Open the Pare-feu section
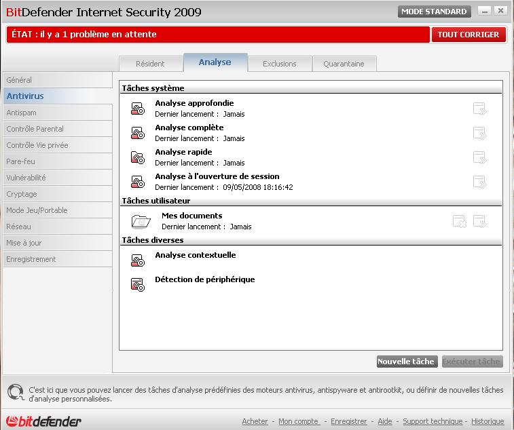This screenshot has width=514, height=430. pos(57,161)
